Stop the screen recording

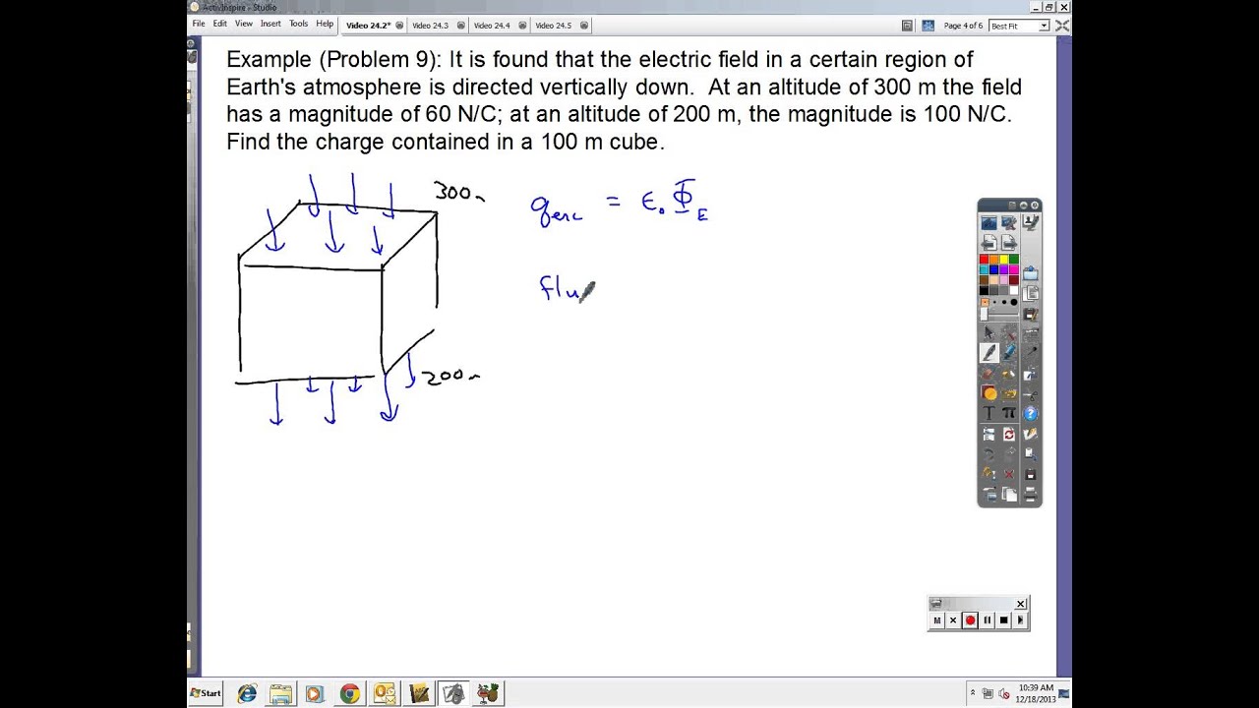pyautogui.click(x=1003, y=619)
